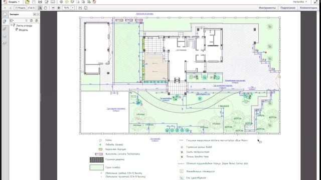
Task: Choose the Hand pan tool
Action: (46, 8)
